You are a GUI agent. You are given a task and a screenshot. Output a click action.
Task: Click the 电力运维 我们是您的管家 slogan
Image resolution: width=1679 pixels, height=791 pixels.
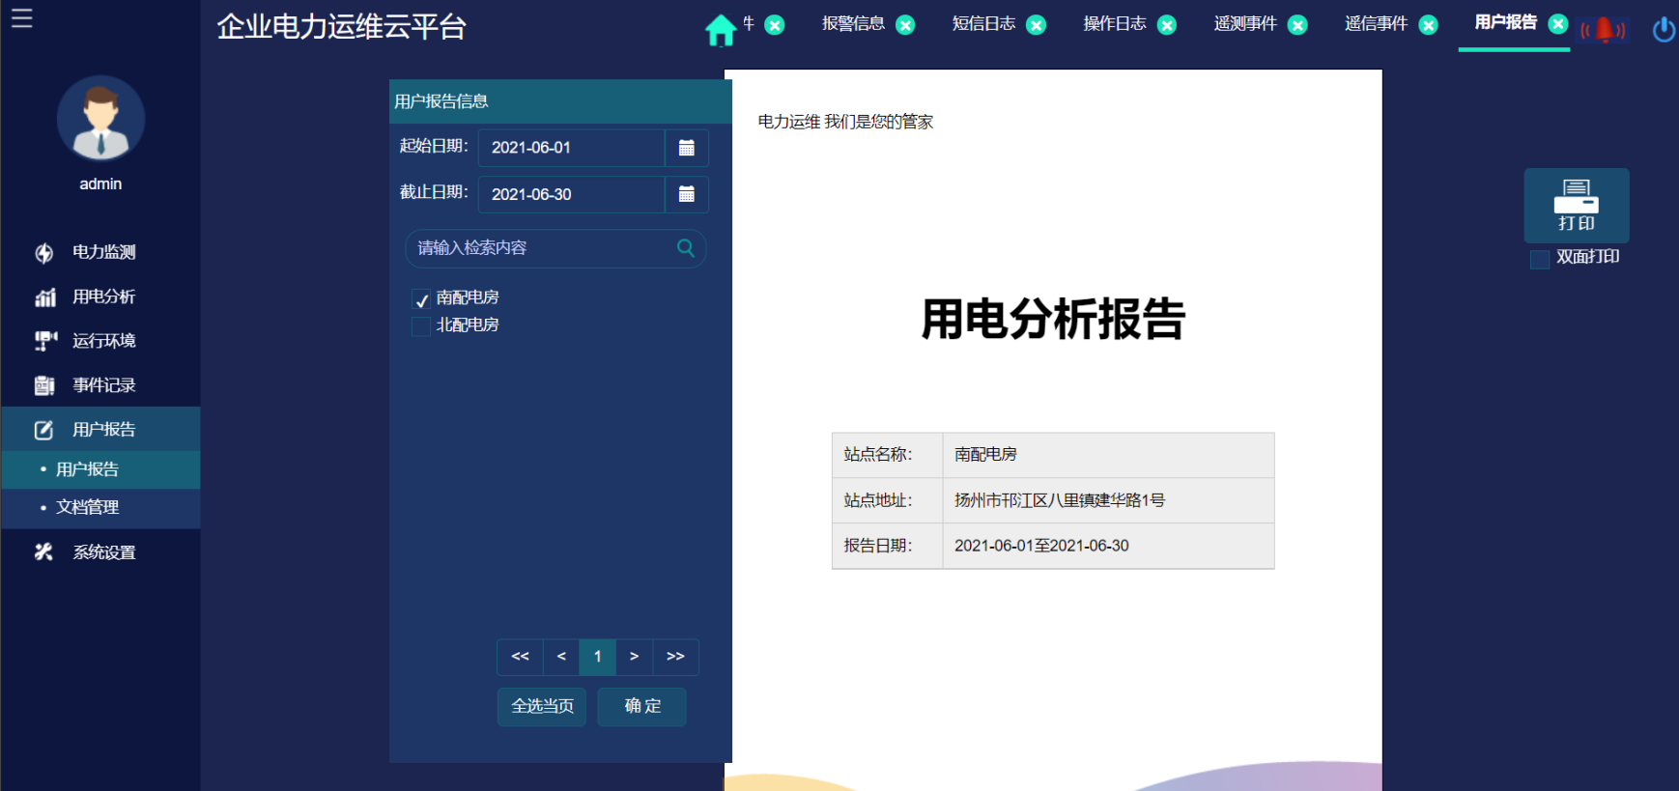coord(846,123)
